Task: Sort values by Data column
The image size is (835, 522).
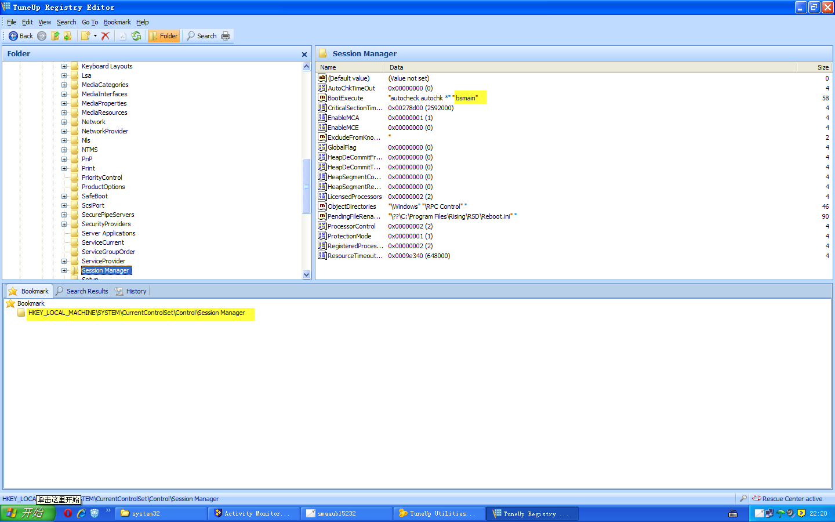Action: [x=591, y=67]
